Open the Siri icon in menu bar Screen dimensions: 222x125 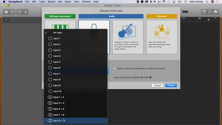(212, 2)
